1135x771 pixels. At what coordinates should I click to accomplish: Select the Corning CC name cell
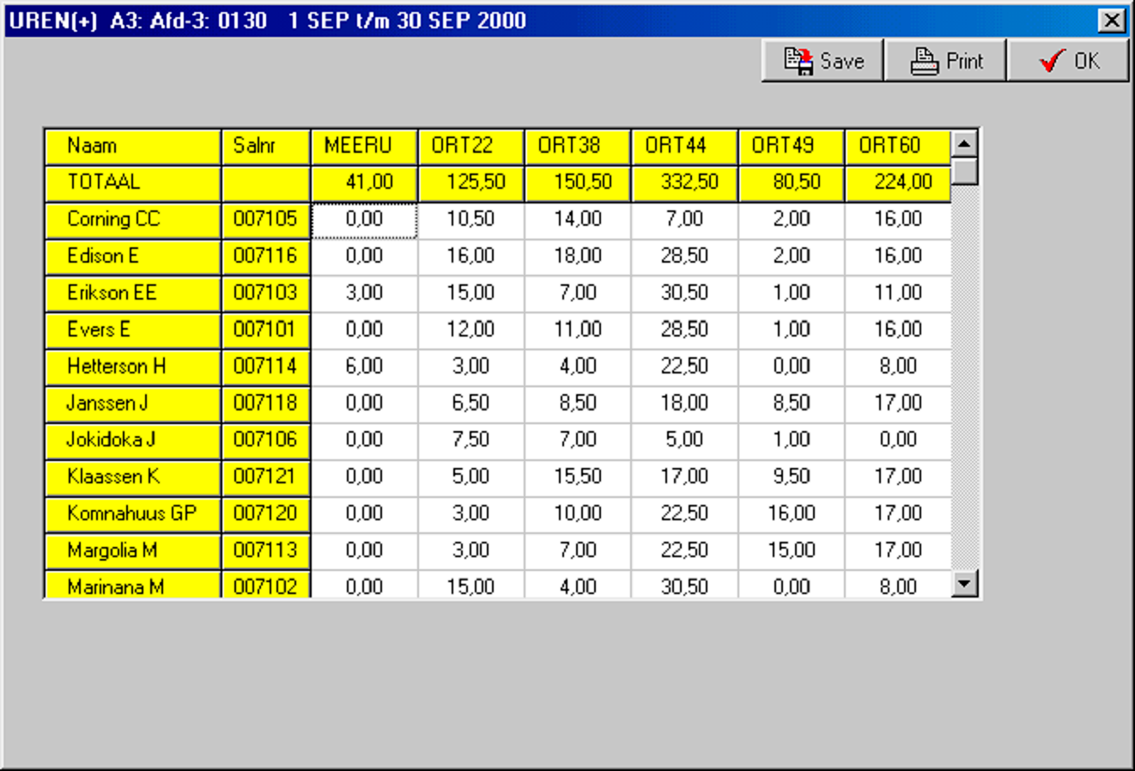(x=133, y=220)
